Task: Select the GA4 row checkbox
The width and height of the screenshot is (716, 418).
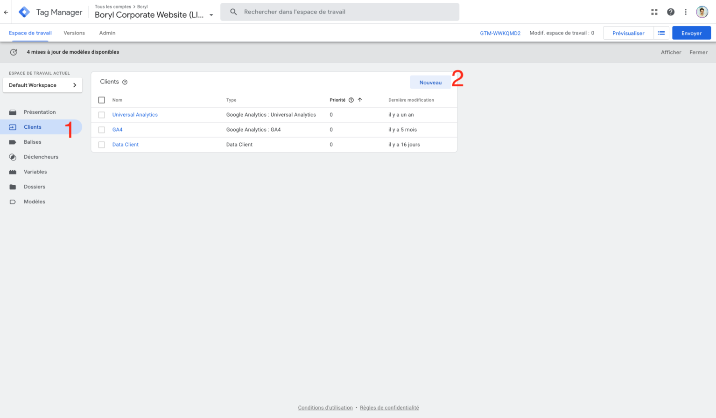Action: [x=101, y=129]
